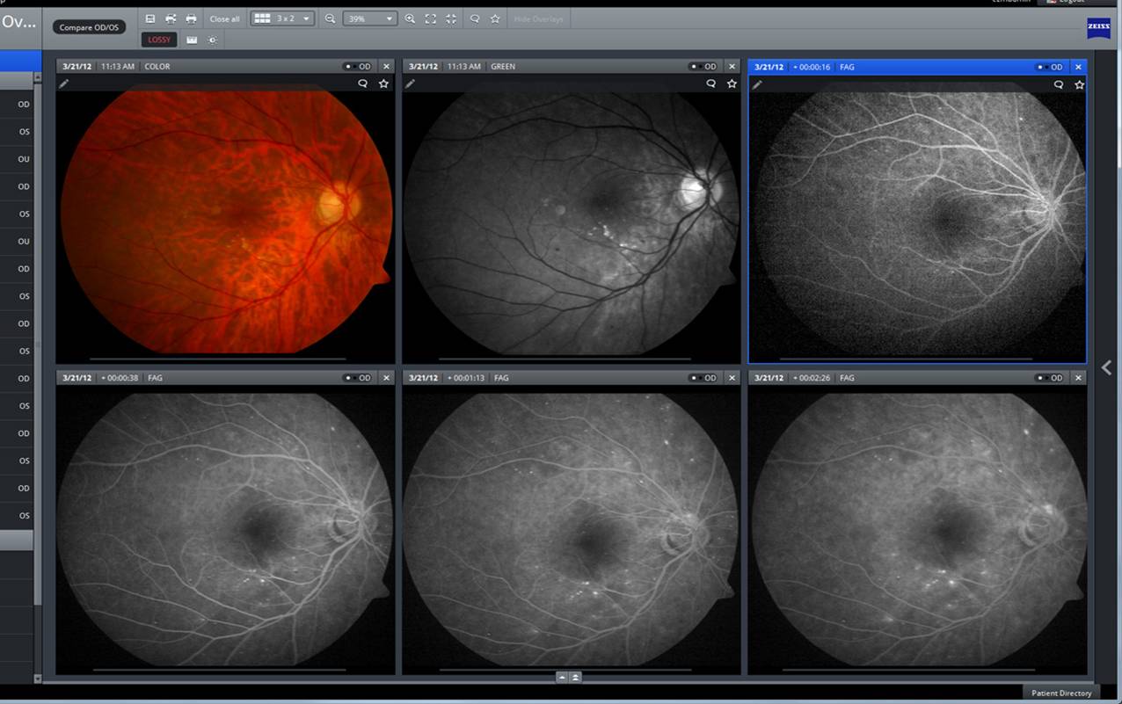Expand the right side panel chevron

click(1106, 367)
